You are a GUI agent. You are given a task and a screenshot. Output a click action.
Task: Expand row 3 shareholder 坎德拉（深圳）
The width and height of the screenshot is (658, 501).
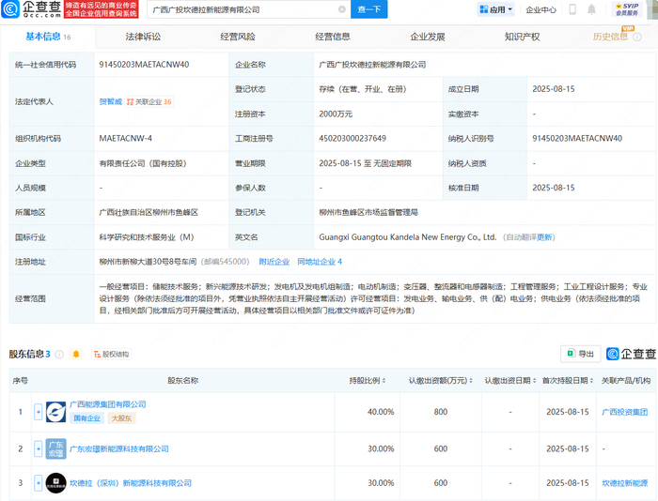click(39, 482)
